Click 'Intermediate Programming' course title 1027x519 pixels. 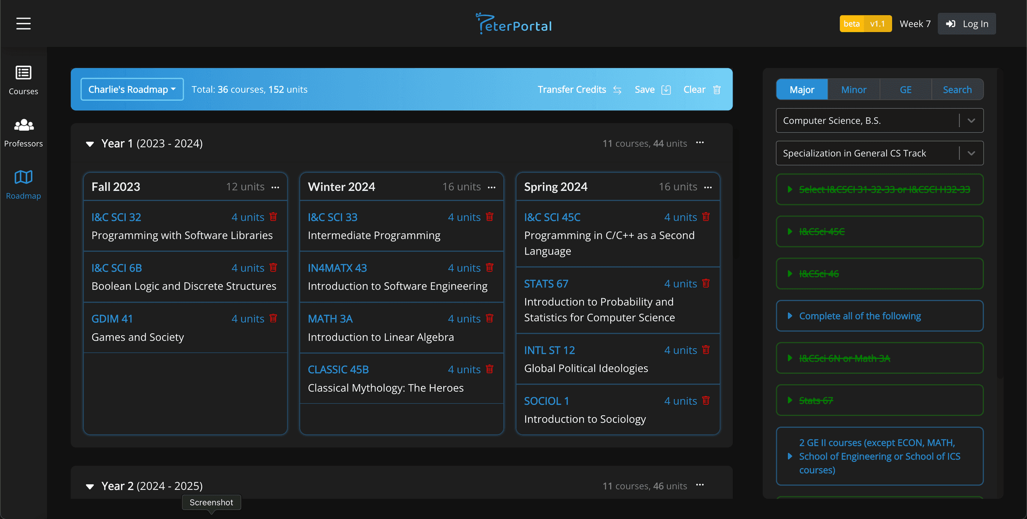tap(374, 235)
